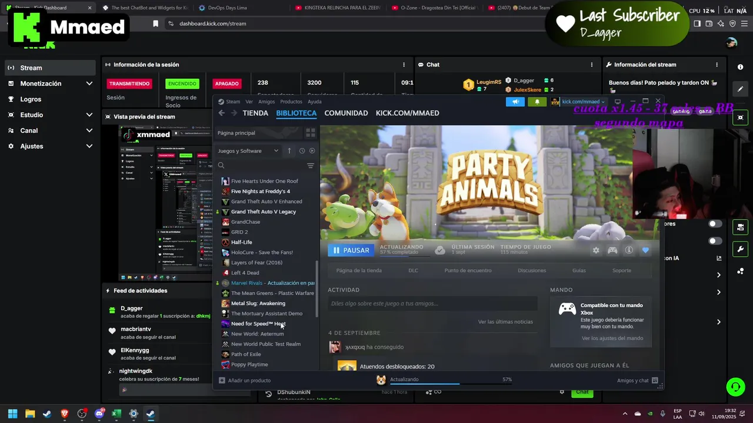Click Página principal in Steam library

236,133
